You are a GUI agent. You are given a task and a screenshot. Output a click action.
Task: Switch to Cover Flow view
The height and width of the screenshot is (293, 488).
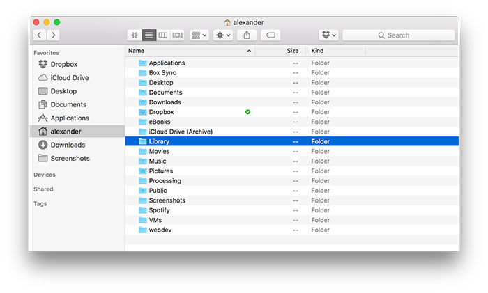point(177,35)
